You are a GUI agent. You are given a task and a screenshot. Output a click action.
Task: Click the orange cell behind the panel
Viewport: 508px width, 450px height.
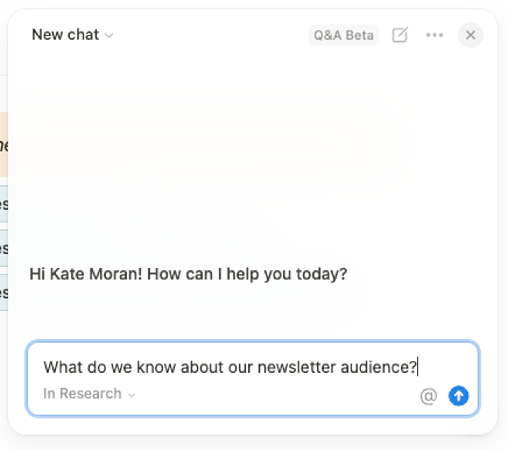click(4, 144)
